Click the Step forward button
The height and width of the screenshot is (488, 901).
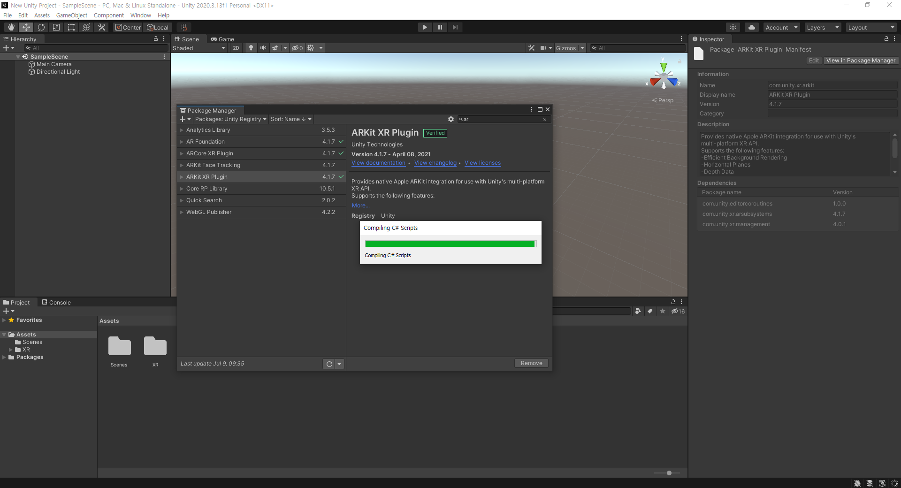point(455,27)
